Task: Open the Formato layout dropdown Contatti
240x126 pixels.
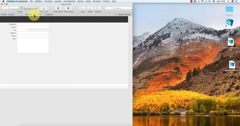Action: click(x=15, y=14)
